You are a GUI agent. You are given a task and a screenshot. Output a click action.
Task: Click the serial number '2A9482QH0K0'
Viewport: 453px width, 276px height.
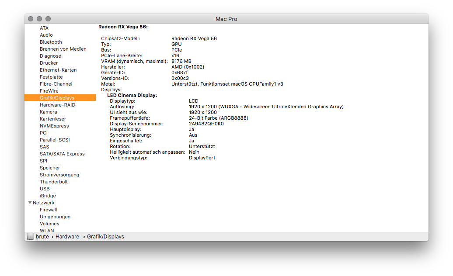206,124
